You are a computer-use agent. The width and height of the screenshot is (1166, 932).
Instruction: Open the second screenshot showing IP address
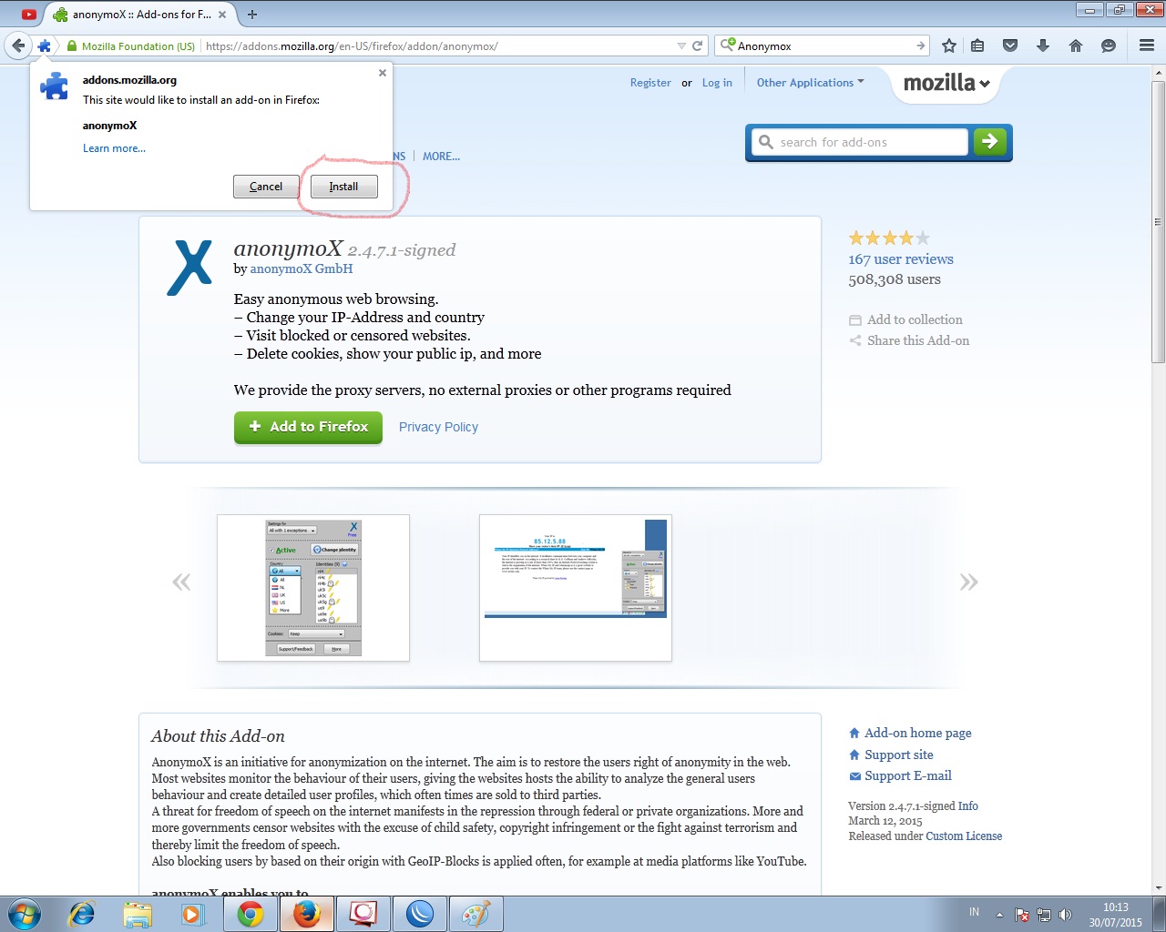(576, 588)
